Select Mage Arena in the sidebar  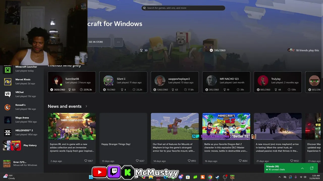(x=22, y=120)
